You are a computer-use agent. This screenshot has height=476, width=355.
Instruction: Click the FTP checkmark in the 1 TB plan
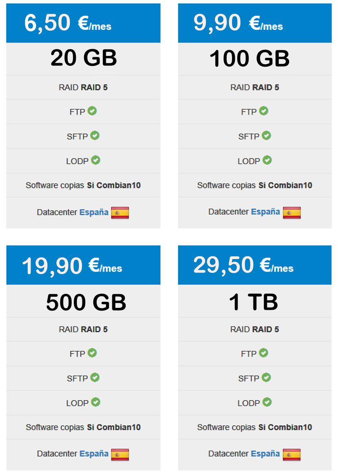click(x=263, y=353)
